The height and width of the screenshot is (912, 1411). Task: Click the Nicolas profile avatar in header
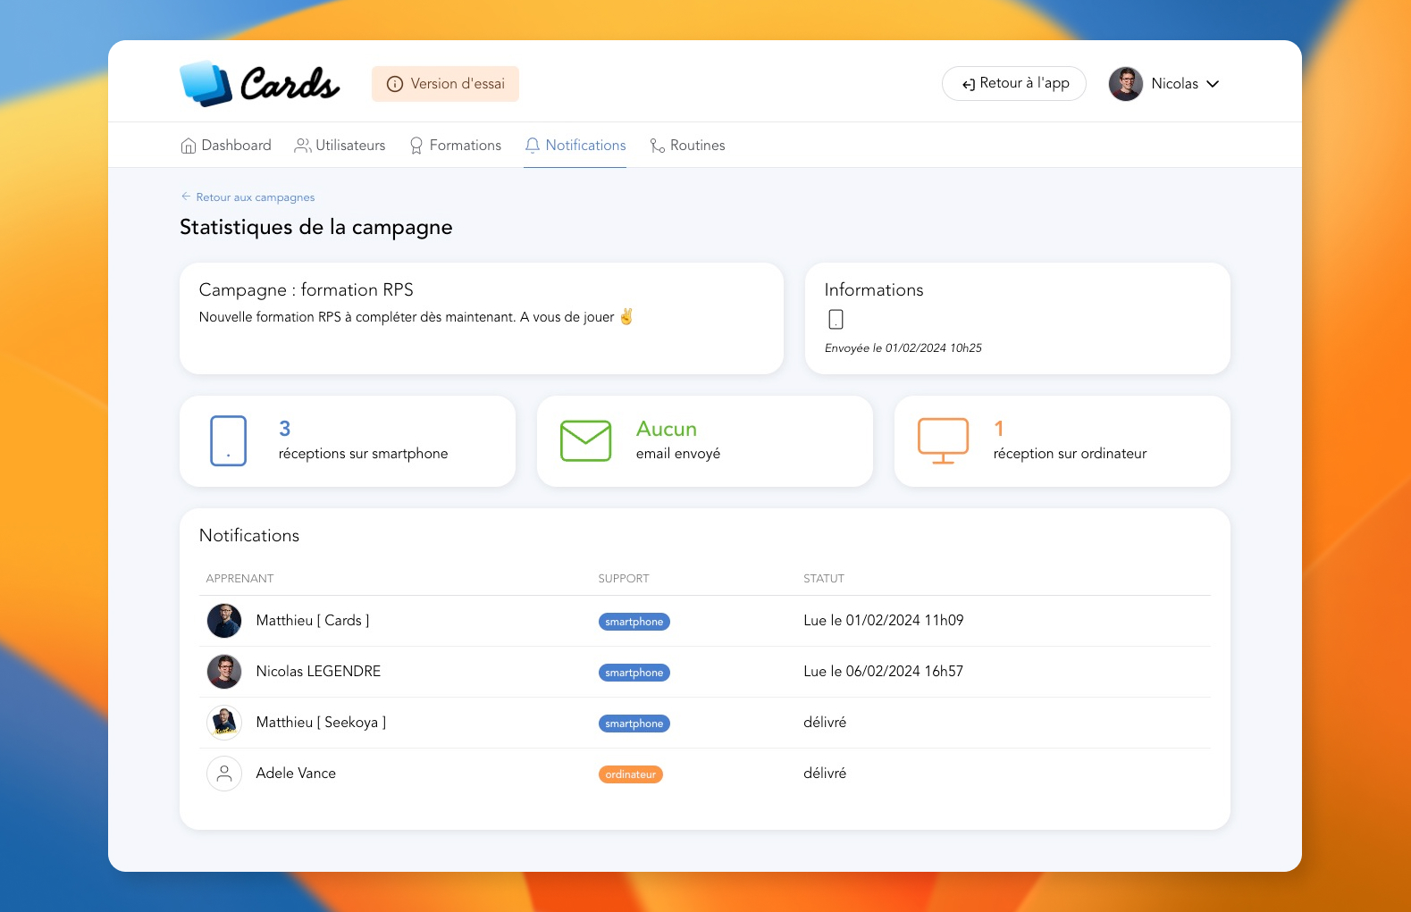[x=1126, y=84]
